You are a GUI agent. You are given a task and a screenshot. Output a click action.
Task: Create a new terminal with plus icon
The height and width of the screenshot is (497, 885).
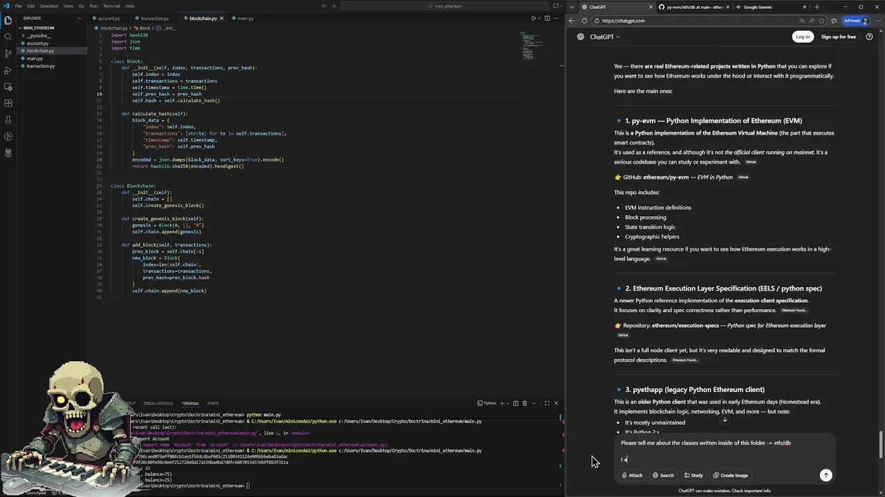click(x=502, y=403)
